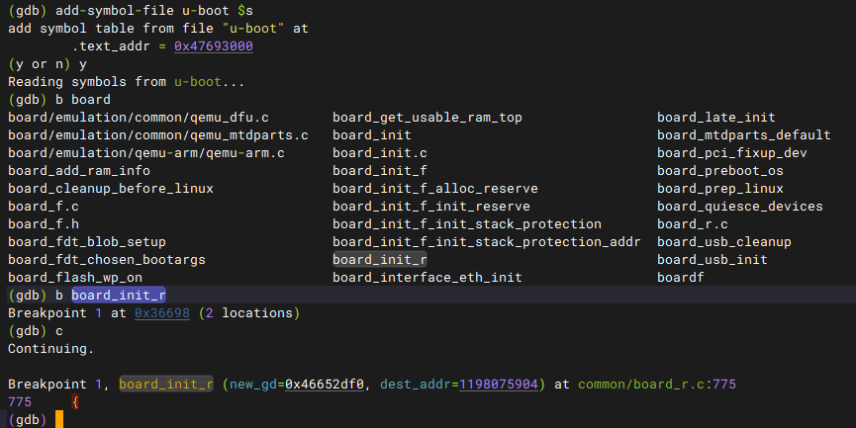Click the common/board_r.c:775 file reference
Viewport: 856px width, 428px height.
click(656, 385)
